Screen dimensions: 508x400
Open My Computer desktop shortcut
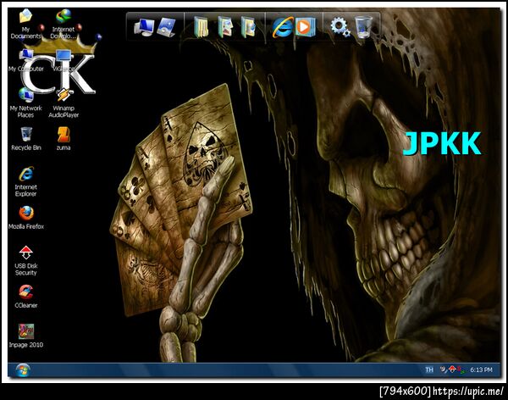[x=26, y=60]
